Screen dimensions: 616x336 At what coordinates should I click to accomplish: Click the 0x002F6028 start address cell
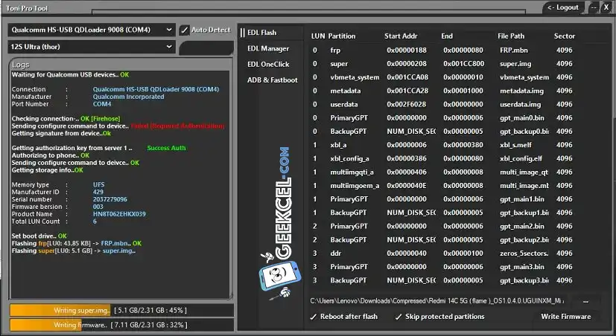point(406,104)
